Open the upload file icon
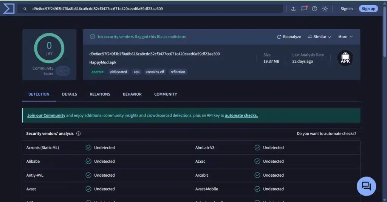This screenshot has width=387, height=202. tap(293, 9)
